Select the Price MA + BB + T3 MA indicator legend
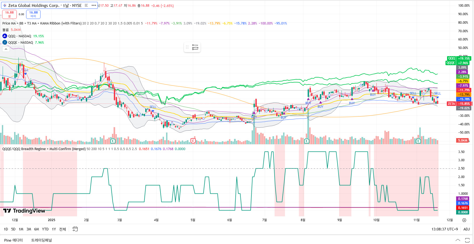Image resolution: width=474 pixels, height=244 pixels. 42,23
